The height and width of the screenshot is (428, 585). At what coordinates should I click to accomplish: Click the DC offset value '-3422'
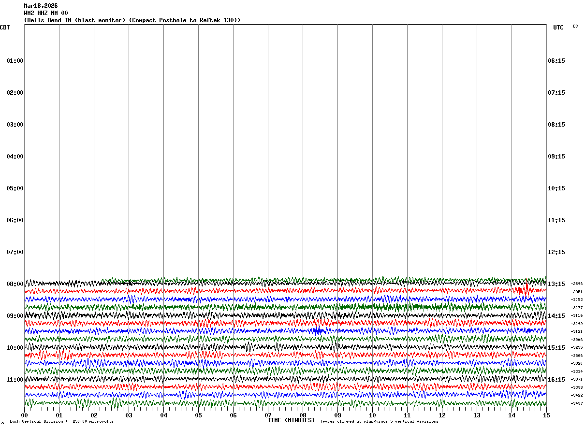pos(577,396)
